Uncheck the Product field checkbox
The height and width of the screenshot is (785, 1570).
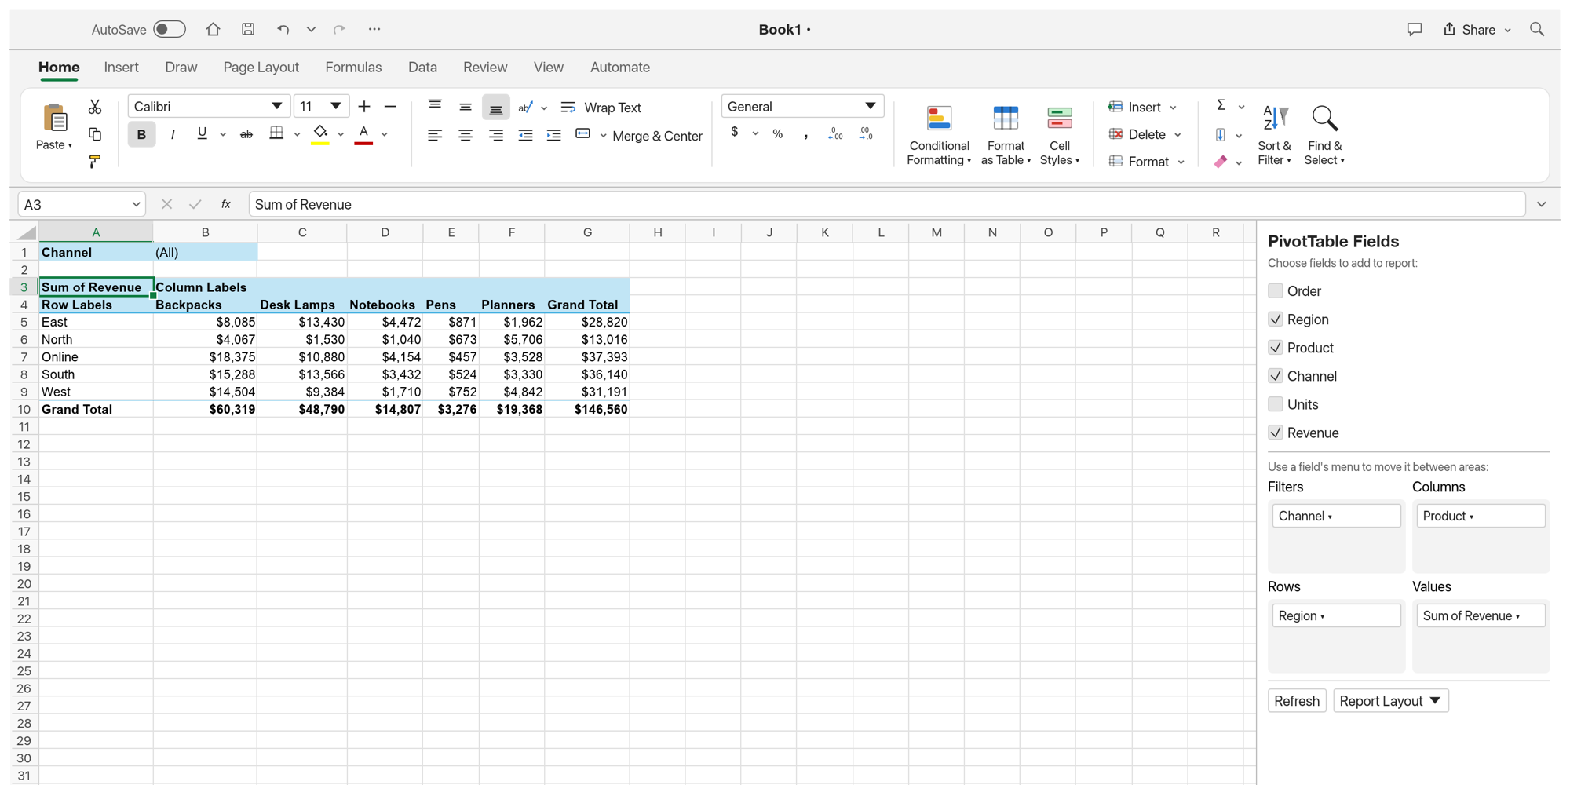tap(1276, 347)
